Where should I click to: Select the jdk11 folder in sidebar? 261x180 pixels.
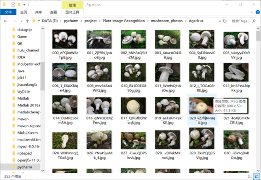(x=22, y=78)
